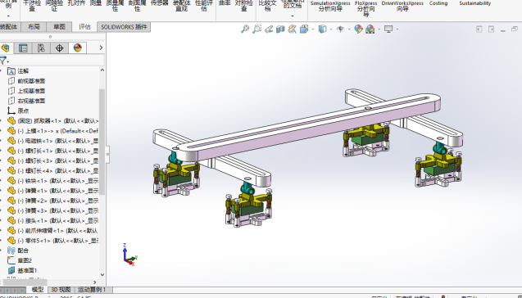Switch to the 3D 视图 bottom tab
Image resolution: width=522 pixels, height=298 pixels.
[61, 290]
